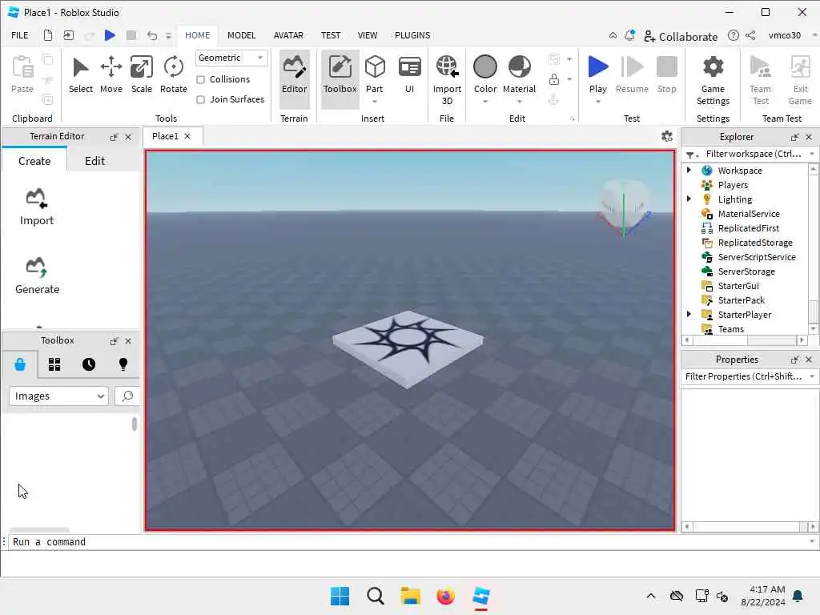This screenshot has height=615, width=820.
Task: Open the Explorer filter dropdown arrow
Action: pyautogui.click(x=812, y=154)
